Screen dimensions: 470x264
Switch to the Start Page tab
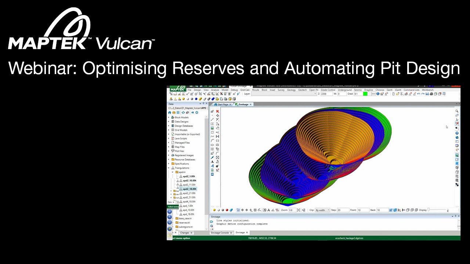coord(223,104)
